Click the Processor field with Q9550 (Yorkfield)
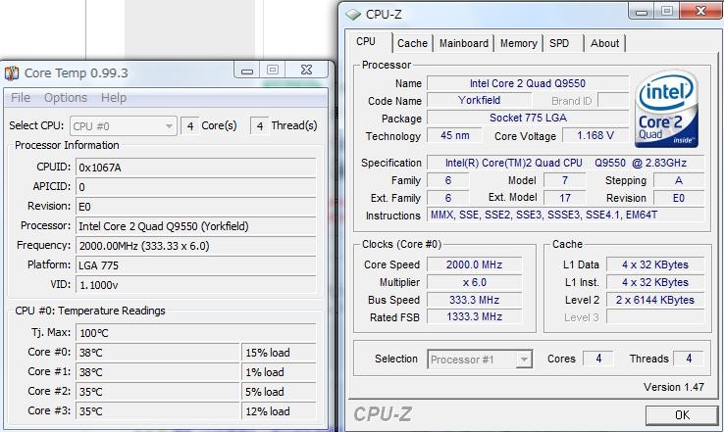This screenshot has width=724, height=432. coord(196,226)
